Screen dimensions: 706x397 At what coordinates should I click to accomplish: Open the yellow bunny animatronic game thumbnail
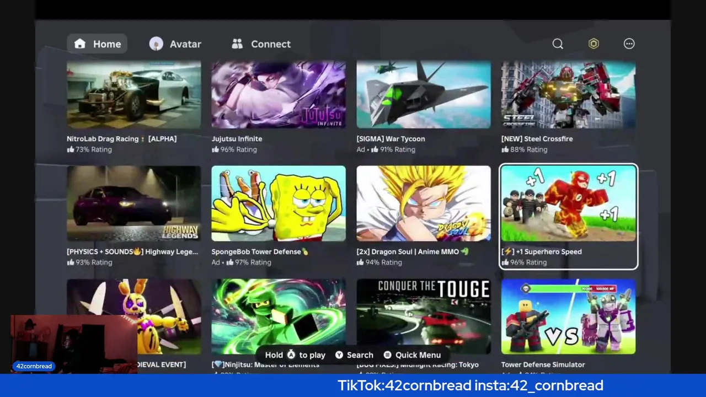coord(134,316)
